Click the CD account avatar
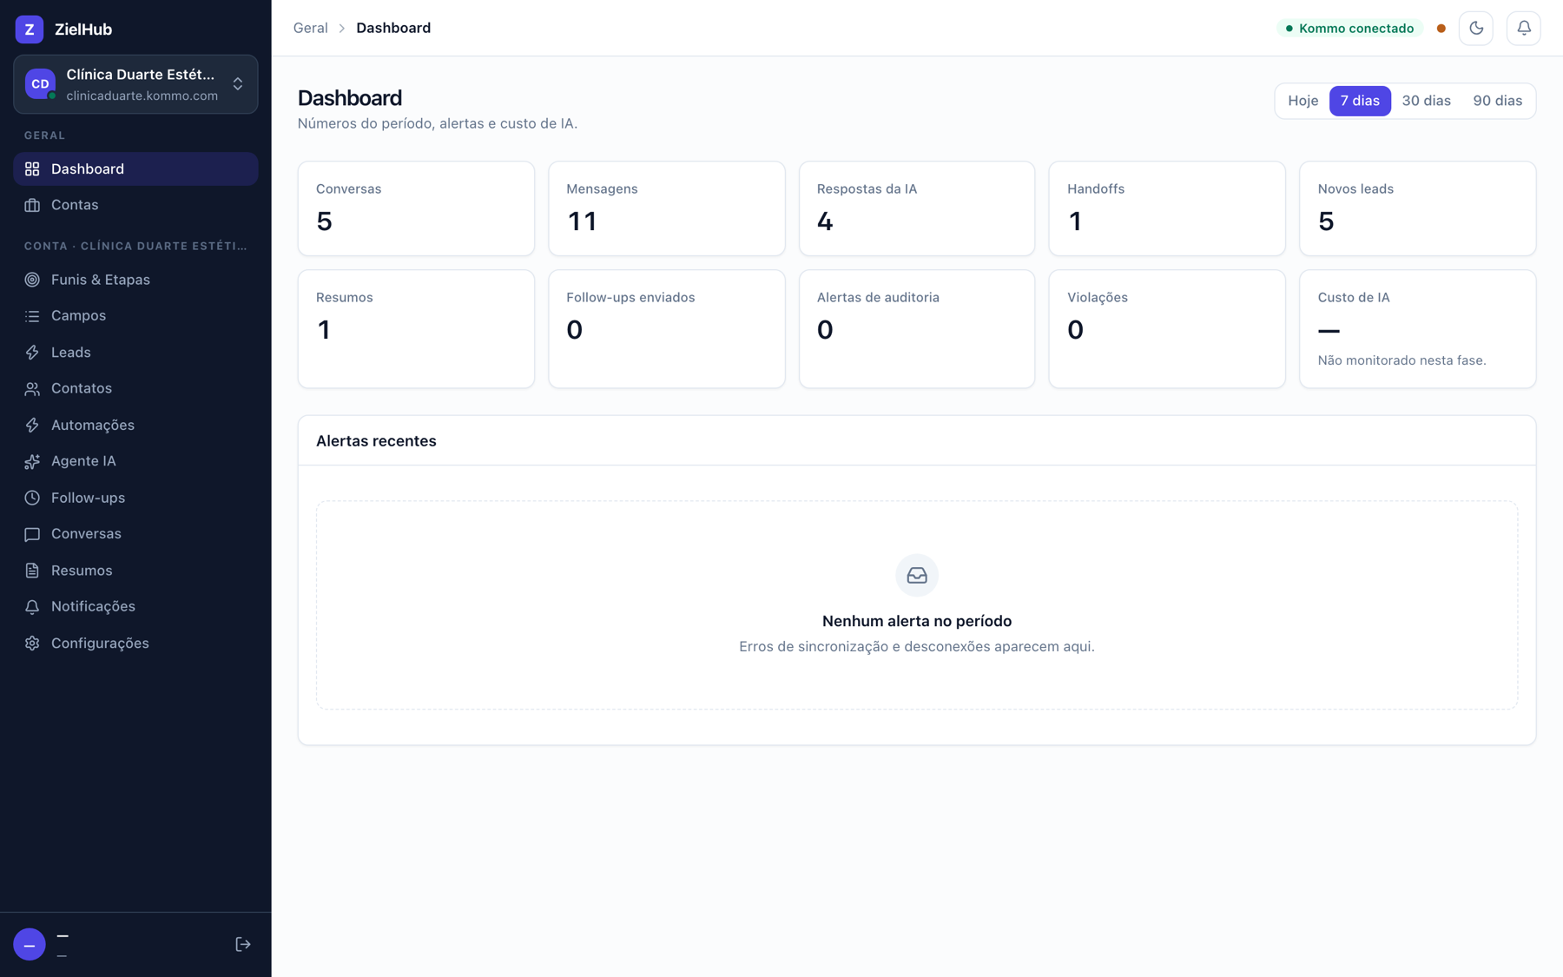Image resolution: width=1563 pixels, height=977 pixels. (x=40, y=84)
